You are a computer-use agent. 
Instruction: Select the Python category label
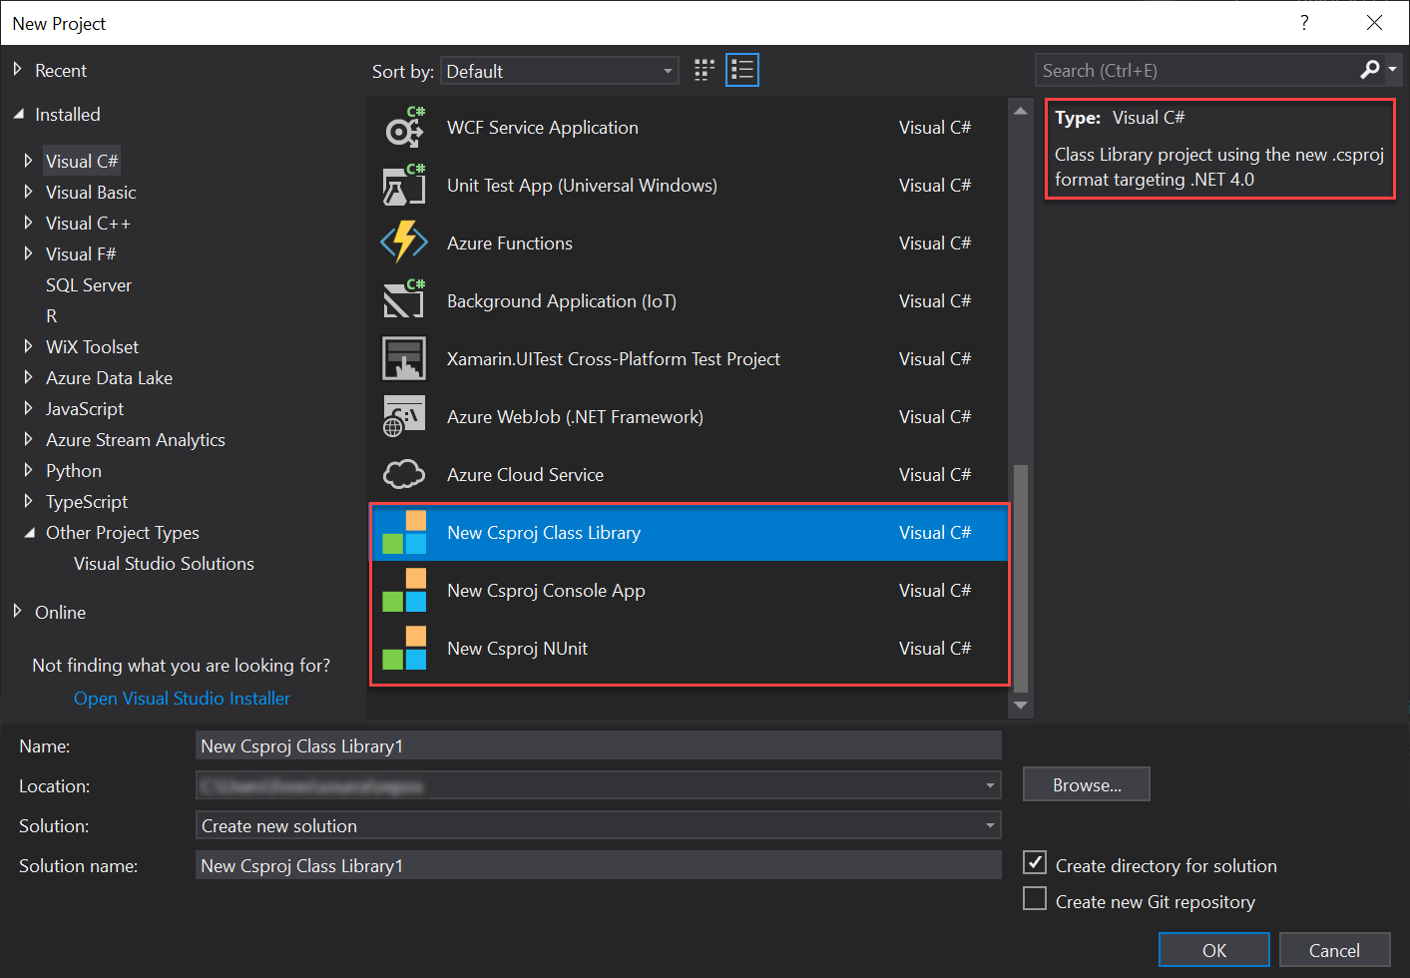tap(74, 471)
